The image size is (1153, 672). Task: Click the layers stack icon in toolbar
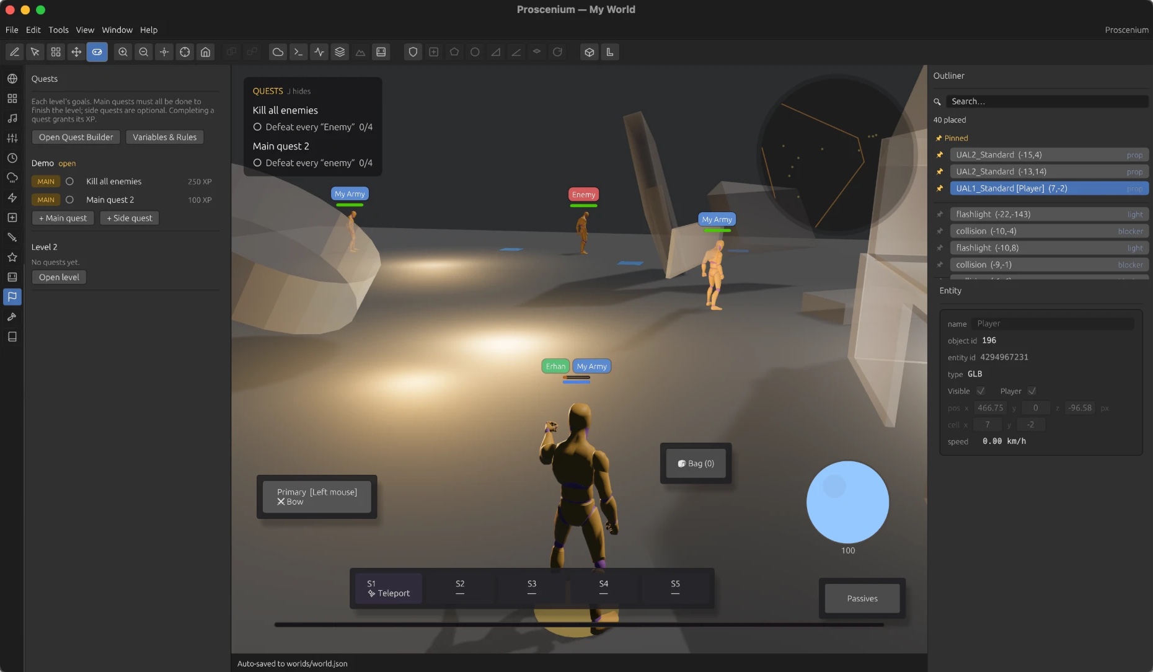click(340, 52)
